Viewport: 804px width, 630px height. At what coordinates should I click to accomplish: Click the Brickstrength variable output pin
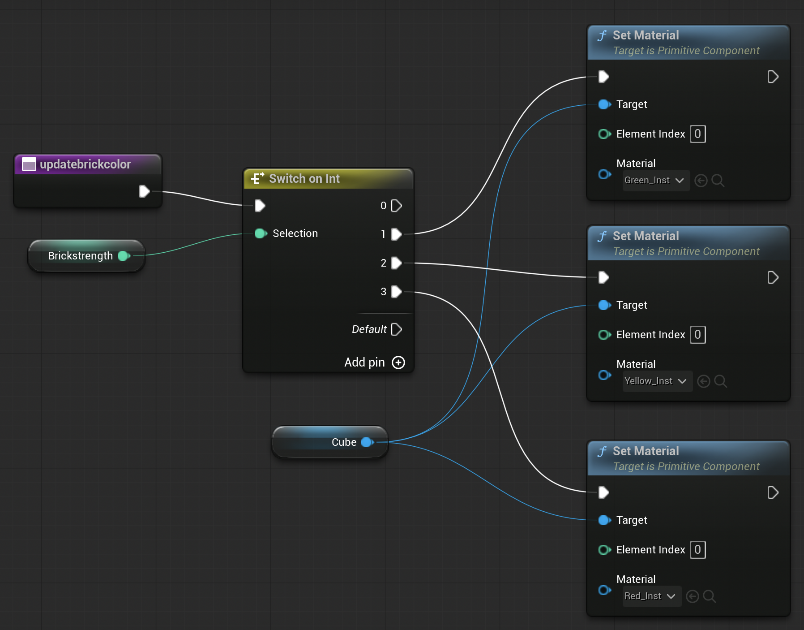(x=124, y=256)
